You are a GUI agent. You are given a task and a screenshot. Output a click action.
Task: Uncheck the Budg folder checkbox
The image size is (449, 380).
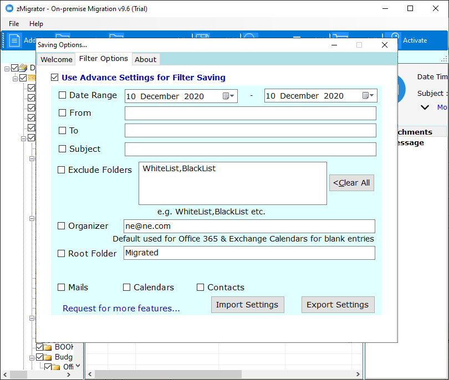(x=39, y=357)
